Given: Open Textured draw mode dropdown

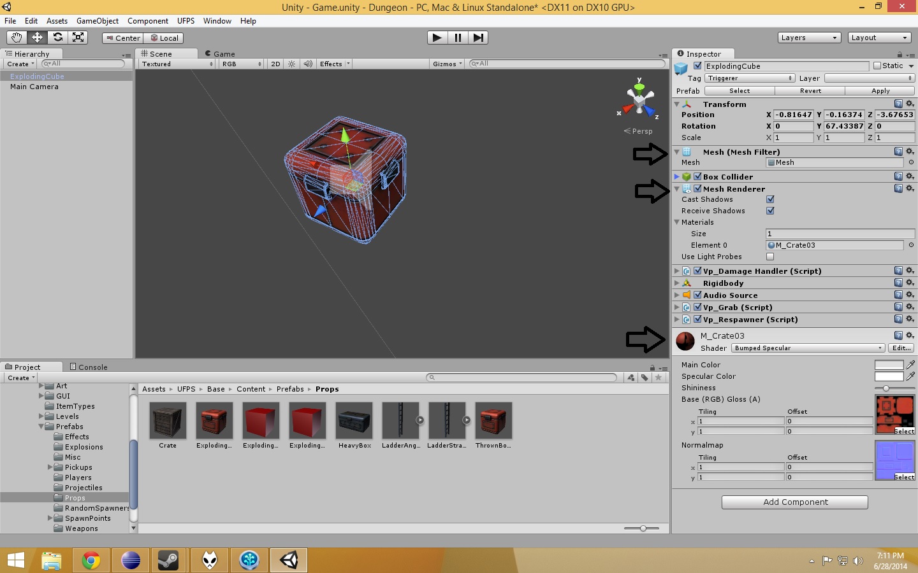Looking at the screenshot, I should pyautogui.click(x=177, y=64).
